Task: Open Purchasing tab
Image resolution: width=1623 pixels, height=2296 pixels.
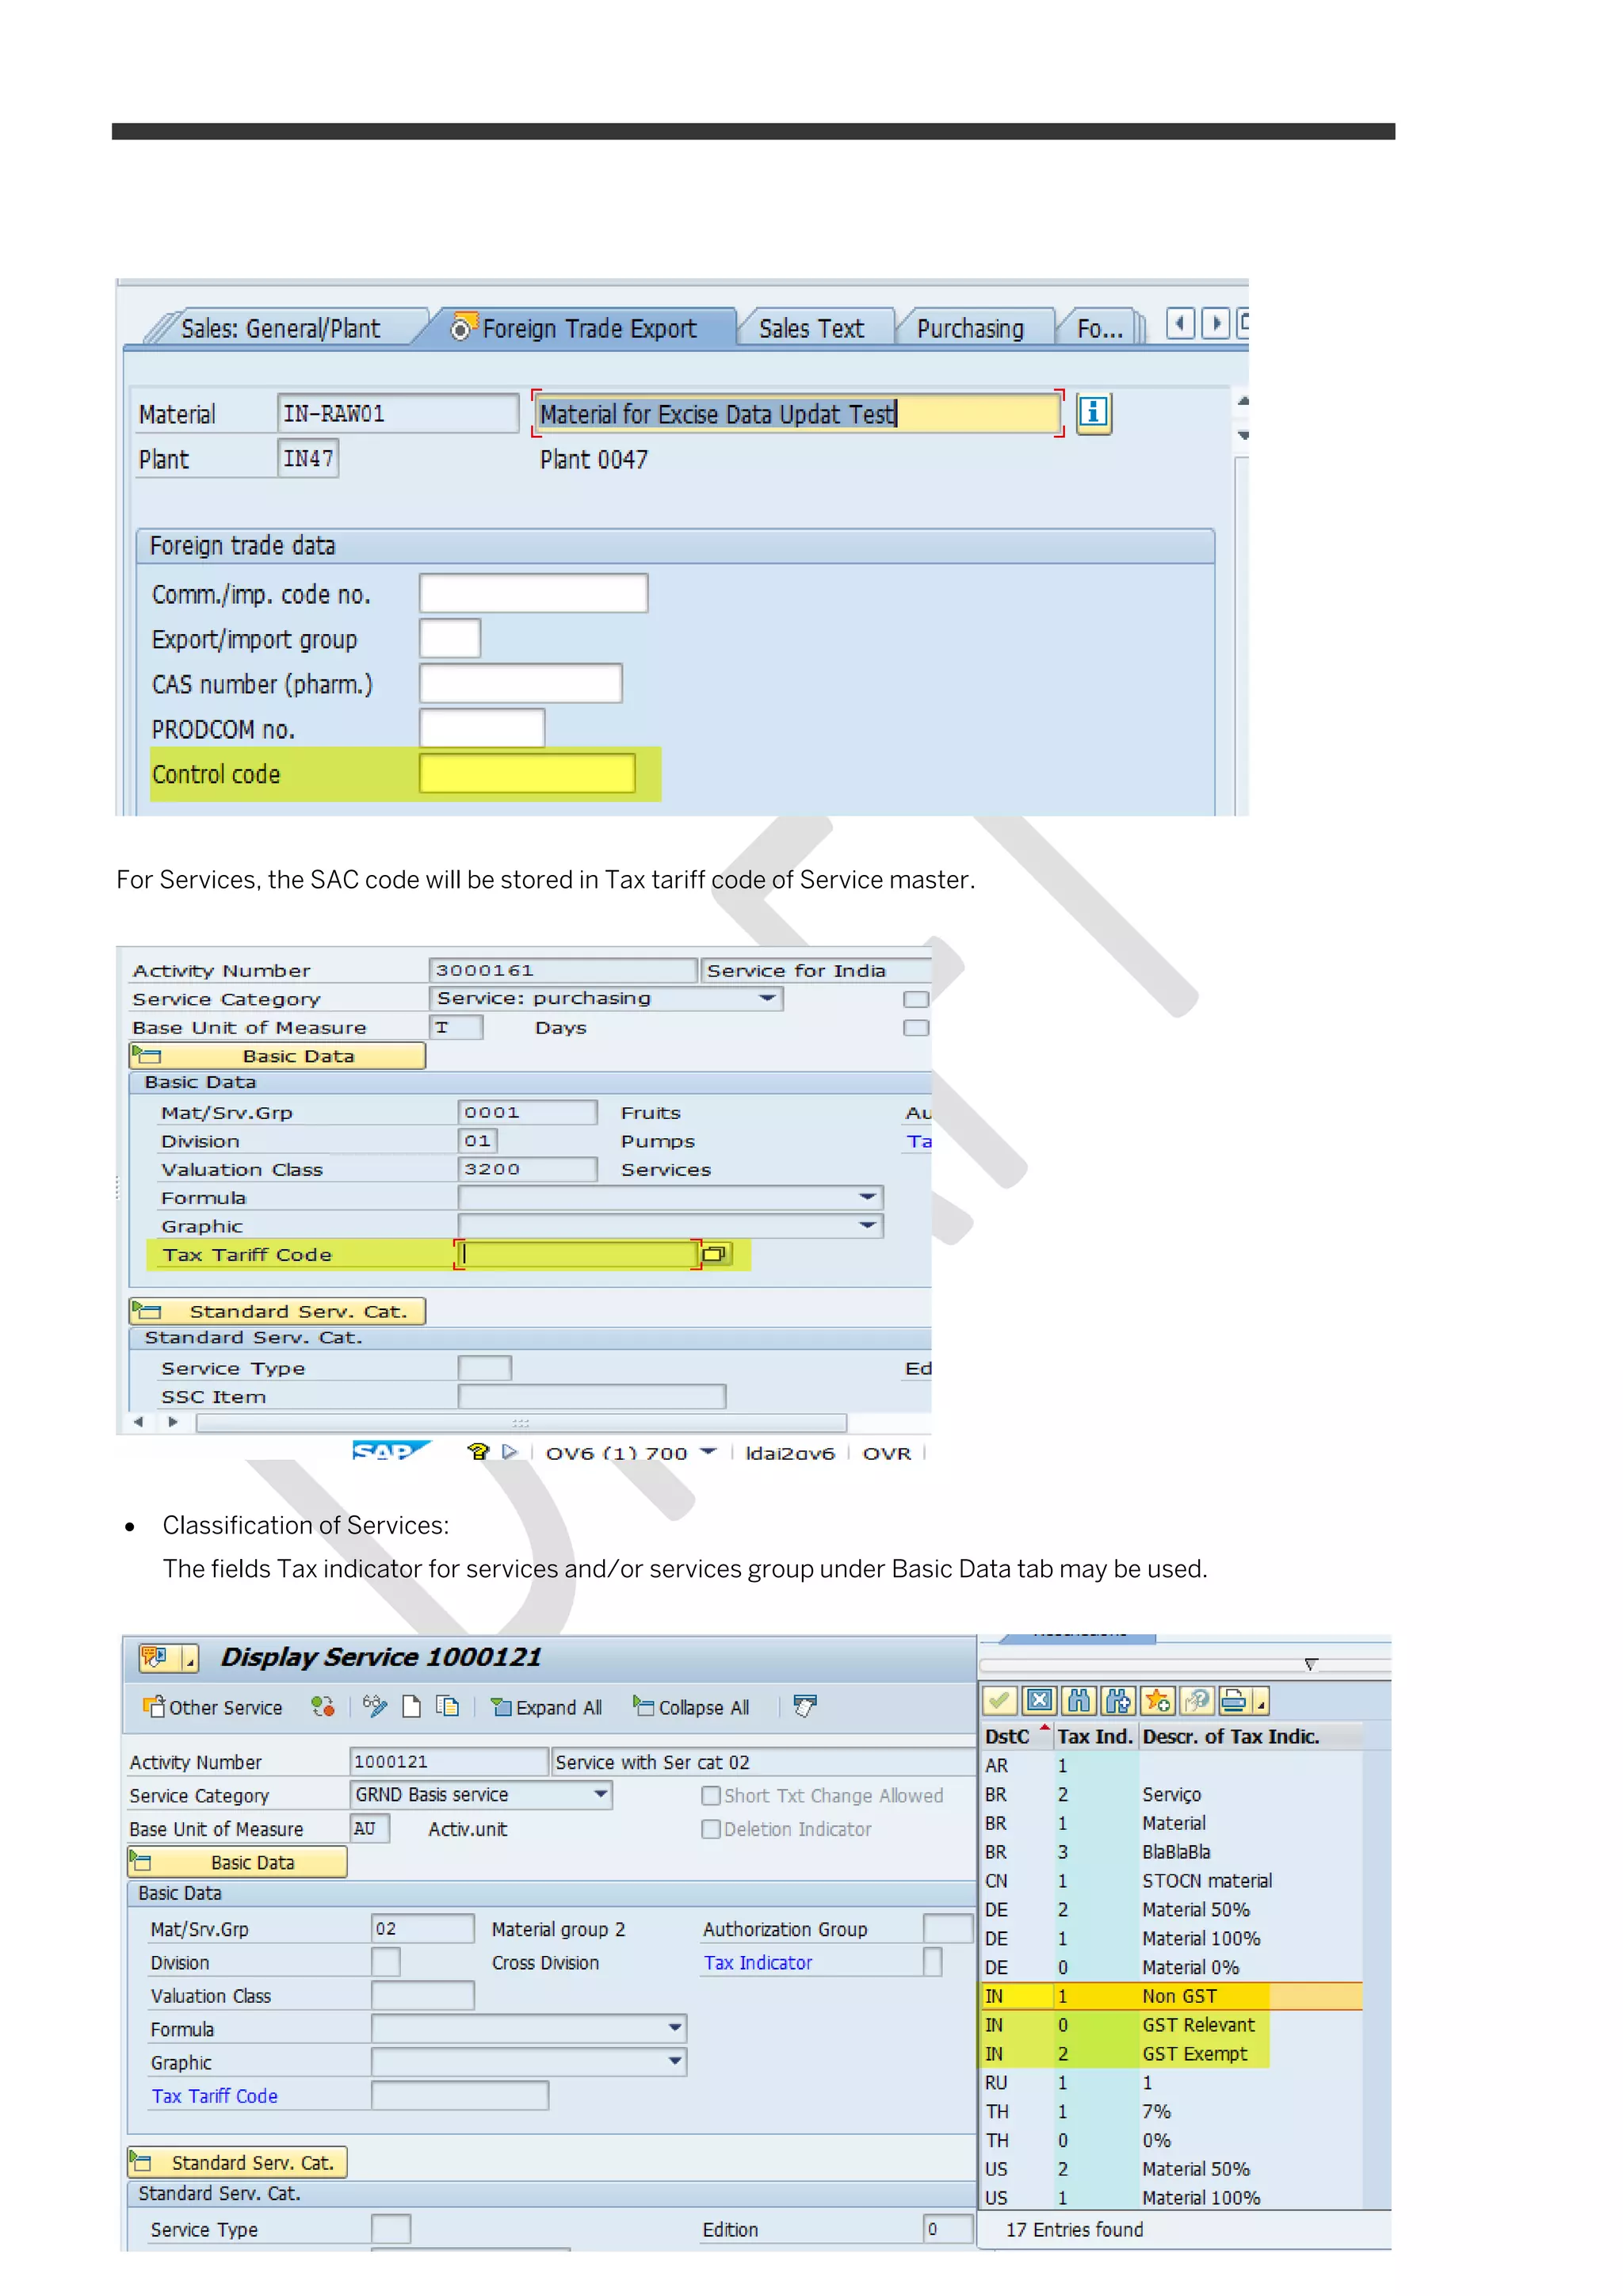Action: point(970,328)
